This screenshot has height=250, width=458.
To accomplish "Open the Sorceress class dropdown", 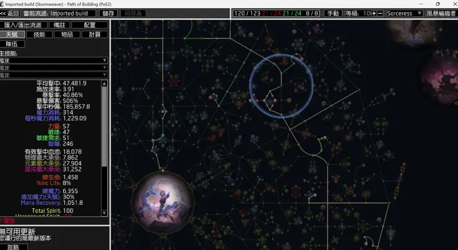I will pos(404,14).
